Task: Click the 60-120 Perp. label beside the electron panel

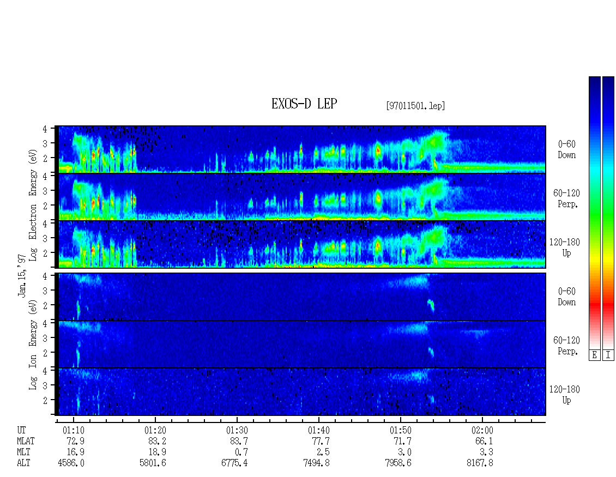Action: [566, 198]
